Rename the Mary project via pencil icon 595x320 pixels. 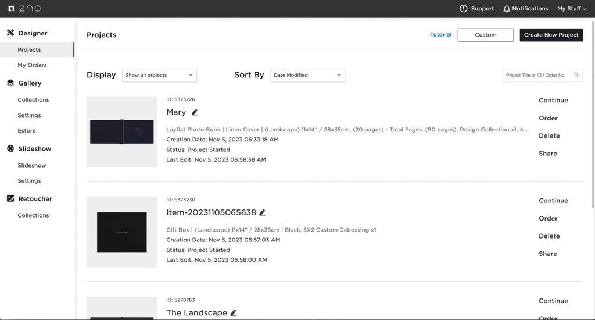point(195,112)
